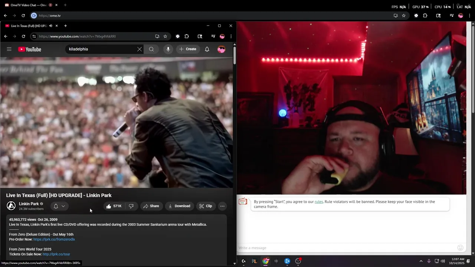Open YouTube notifications bell in header

207,49
